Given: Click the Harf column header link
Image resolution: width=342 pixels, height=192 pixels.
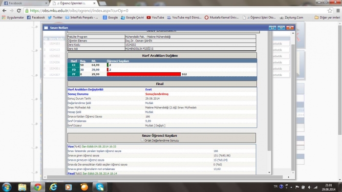Looking at the screenshot, I should (74, 61).
